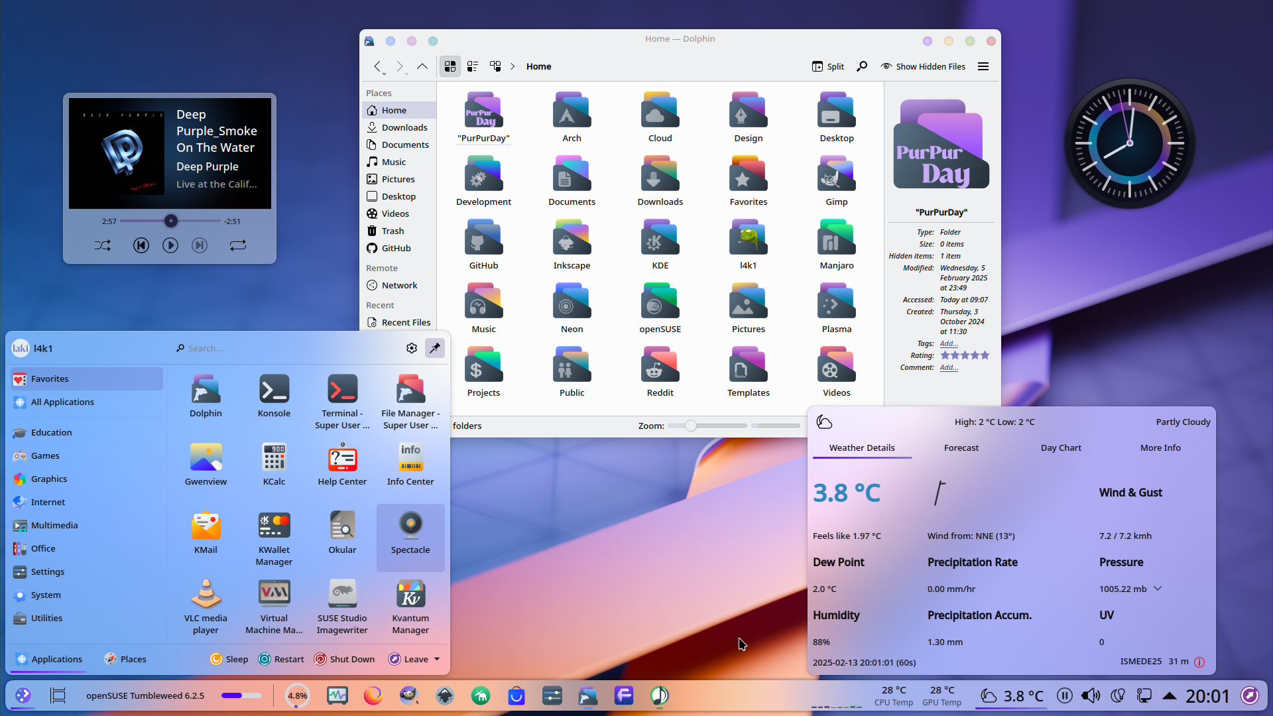The image size is (1273, 716).
Task: Open Info Center app
Action: point(410,464)
